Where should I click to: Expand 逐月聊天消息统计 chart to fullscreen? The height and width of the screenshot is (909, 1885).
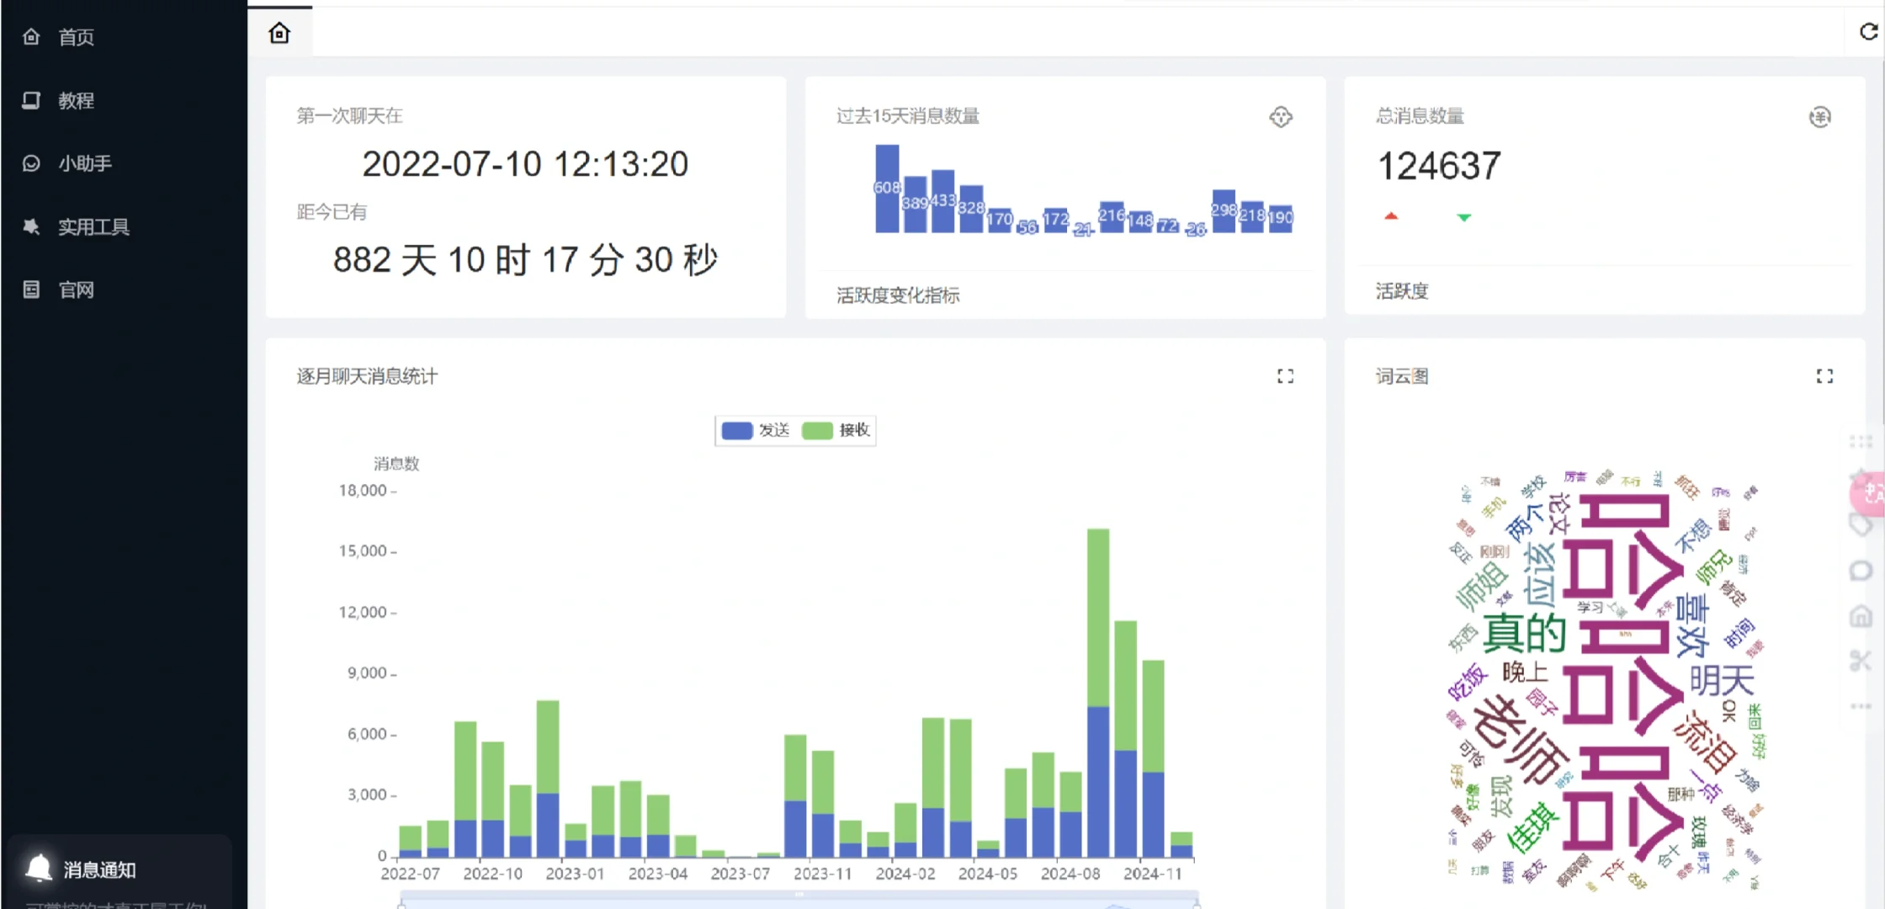pos(1285,376)
